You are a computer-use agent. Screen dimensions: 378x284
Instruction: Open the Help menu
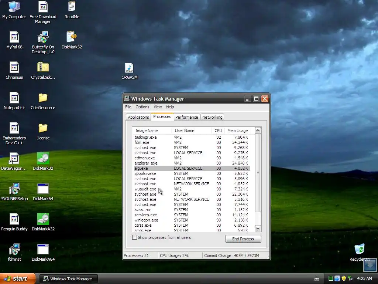coord(170,107)
